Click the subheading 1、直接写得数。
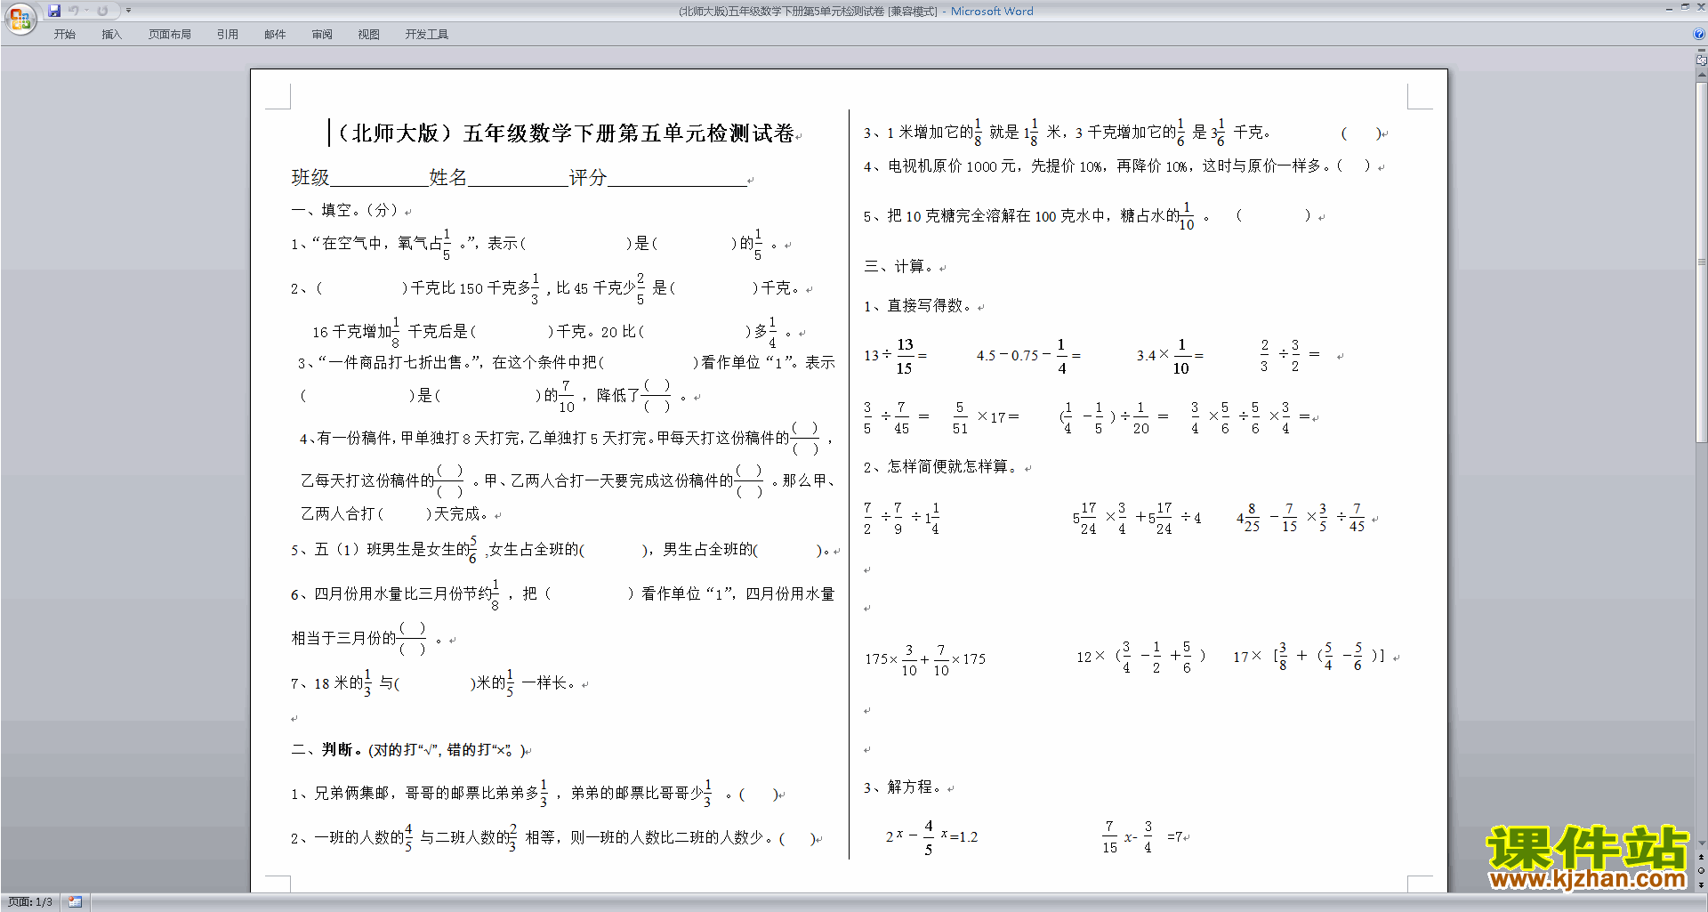The height and width of the screenshot is (912, 1708). coord(918,306)
